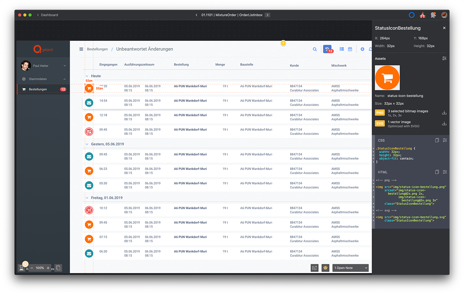464x294 pixels.
Task: Click the cancelled status icon of the 10:12 order
Action: click(x=89, y=210)
